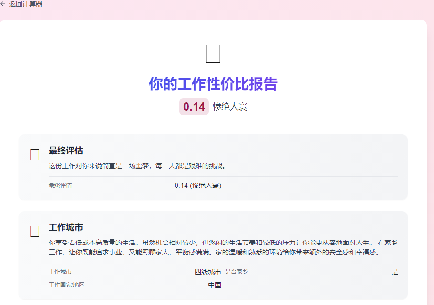Click the 中国 value field
The height and width of the screenshot is (305, 434).
click(x=216, y=285)
